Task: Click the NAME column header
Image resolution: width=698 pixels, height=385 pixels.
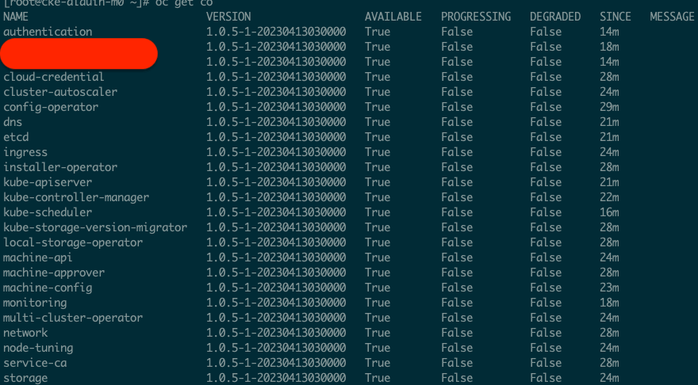Action: 16,17
